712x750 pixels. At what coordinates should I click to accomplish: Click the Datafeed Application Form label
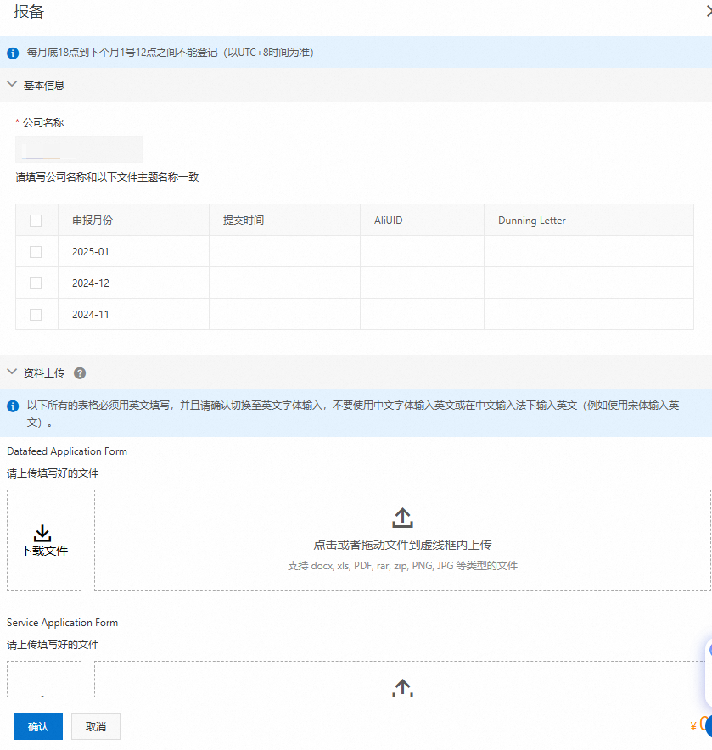pyautogui.click(x=67, y=451)
